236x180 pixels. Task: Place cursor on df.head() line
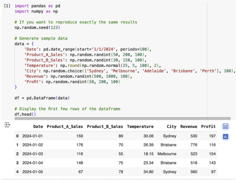25,114
